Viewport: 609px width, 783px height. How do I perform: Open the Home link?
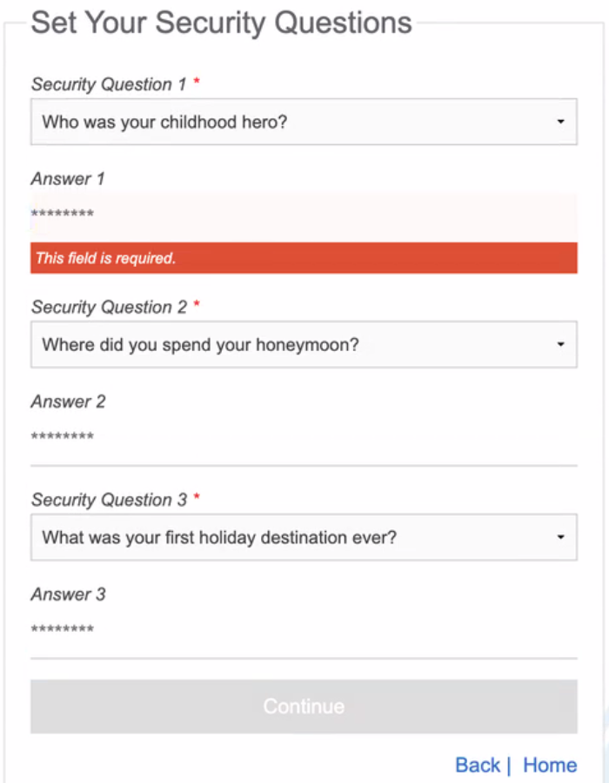[550, 765]
